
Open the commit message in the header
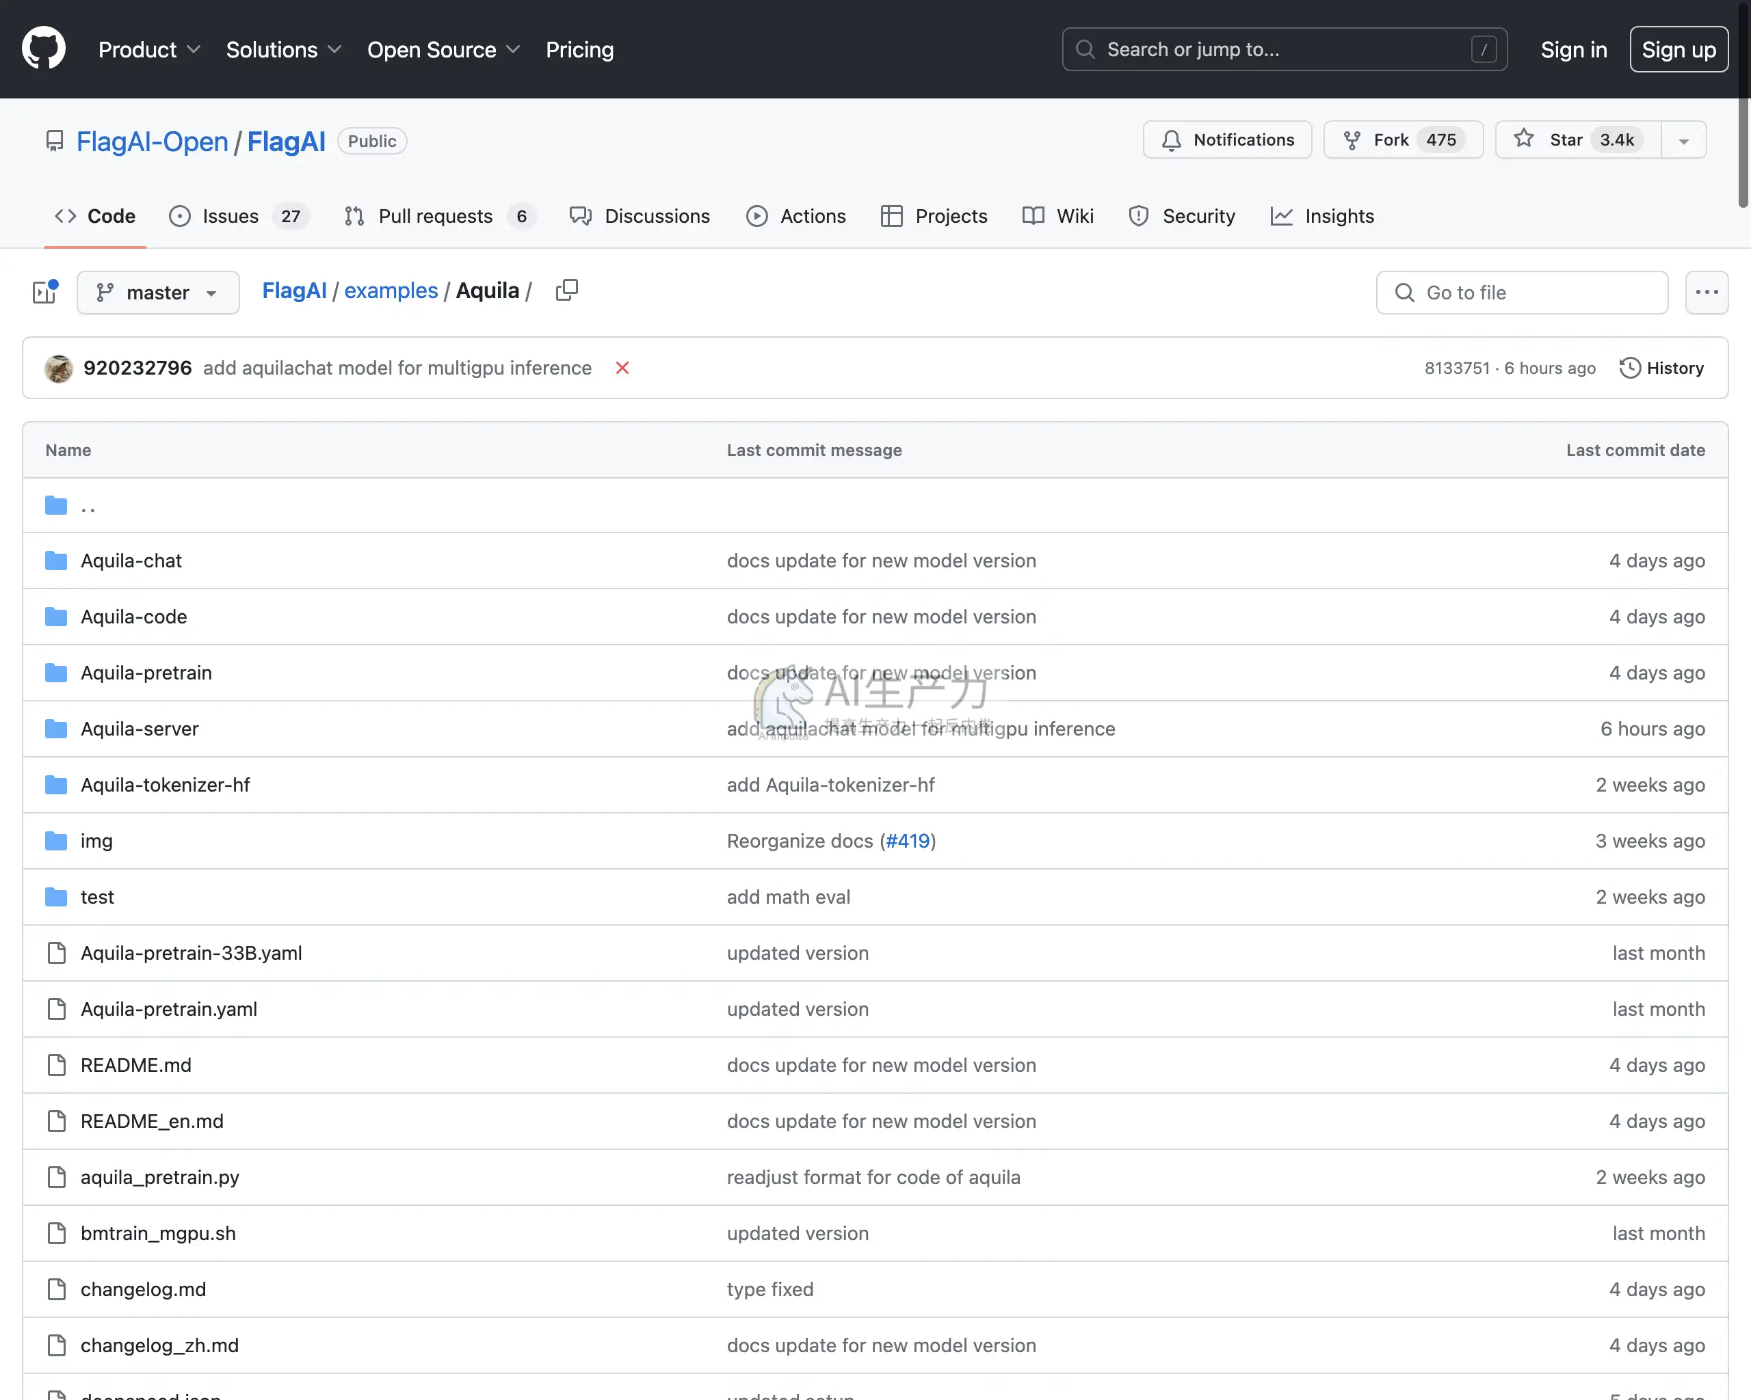pyautogui.click(x=397, y=368)
